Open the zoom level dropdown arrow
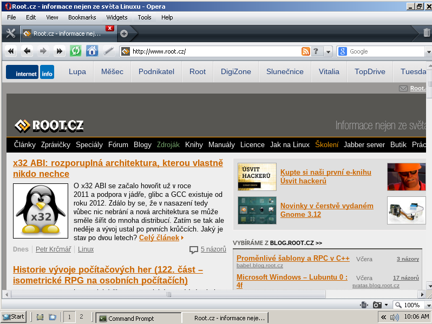The width and height of the screenshot is (432, 324). (x=428, y=305)
